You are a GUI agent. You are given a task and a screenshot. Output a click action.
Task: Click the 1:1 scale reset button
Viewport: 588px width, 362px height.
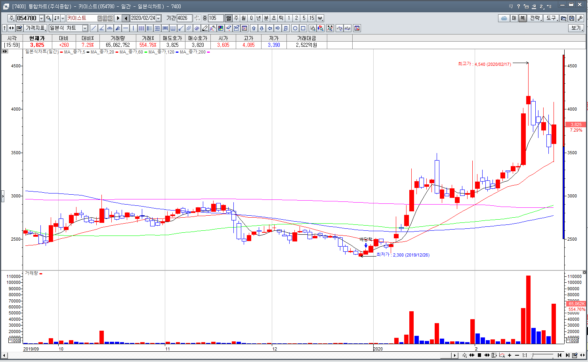point(525,355)
